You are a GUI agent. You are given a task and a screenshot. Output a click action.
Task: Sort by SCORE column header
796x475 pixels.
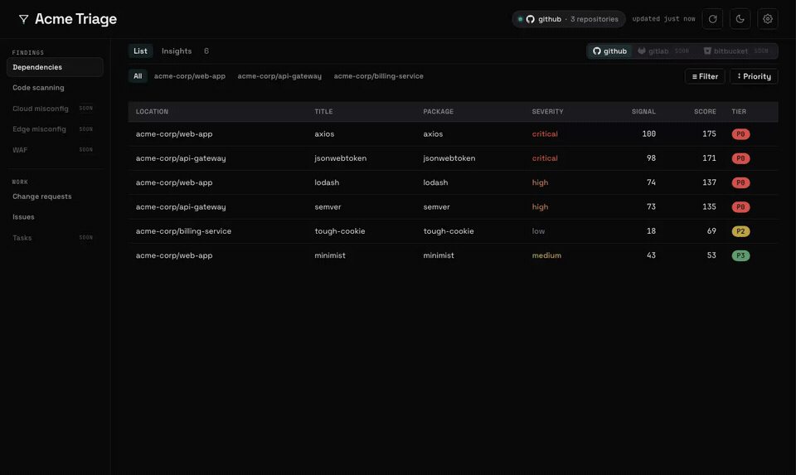pos(705,112)
